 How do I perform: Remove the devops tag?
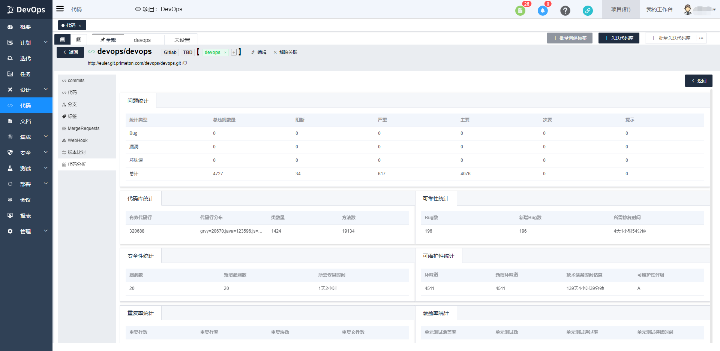pyautogui.click(x=225, y=52)
